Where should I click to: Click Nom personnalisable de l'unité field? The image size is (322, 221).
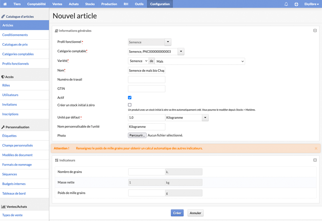tap(147, 127)
